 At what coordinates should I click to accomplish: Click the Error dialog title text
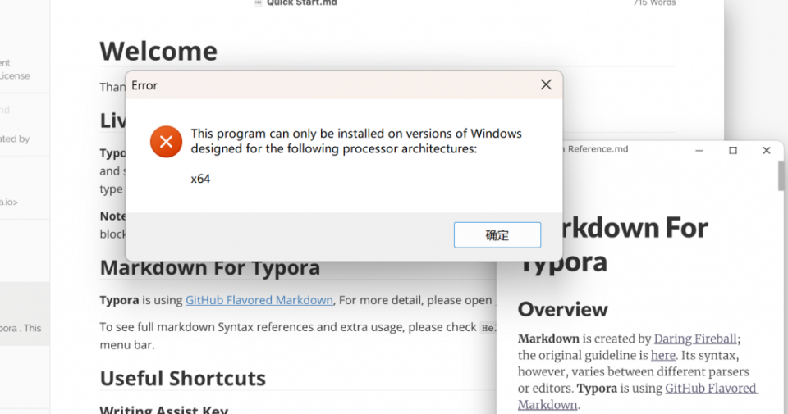pyautogui.click(x=144, y=85)
